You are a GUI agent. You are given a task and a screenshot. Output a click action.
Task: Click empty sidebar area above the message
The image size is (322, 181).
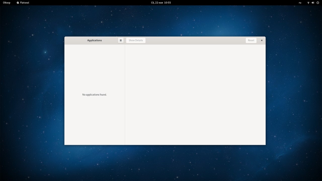coord(94,68)
